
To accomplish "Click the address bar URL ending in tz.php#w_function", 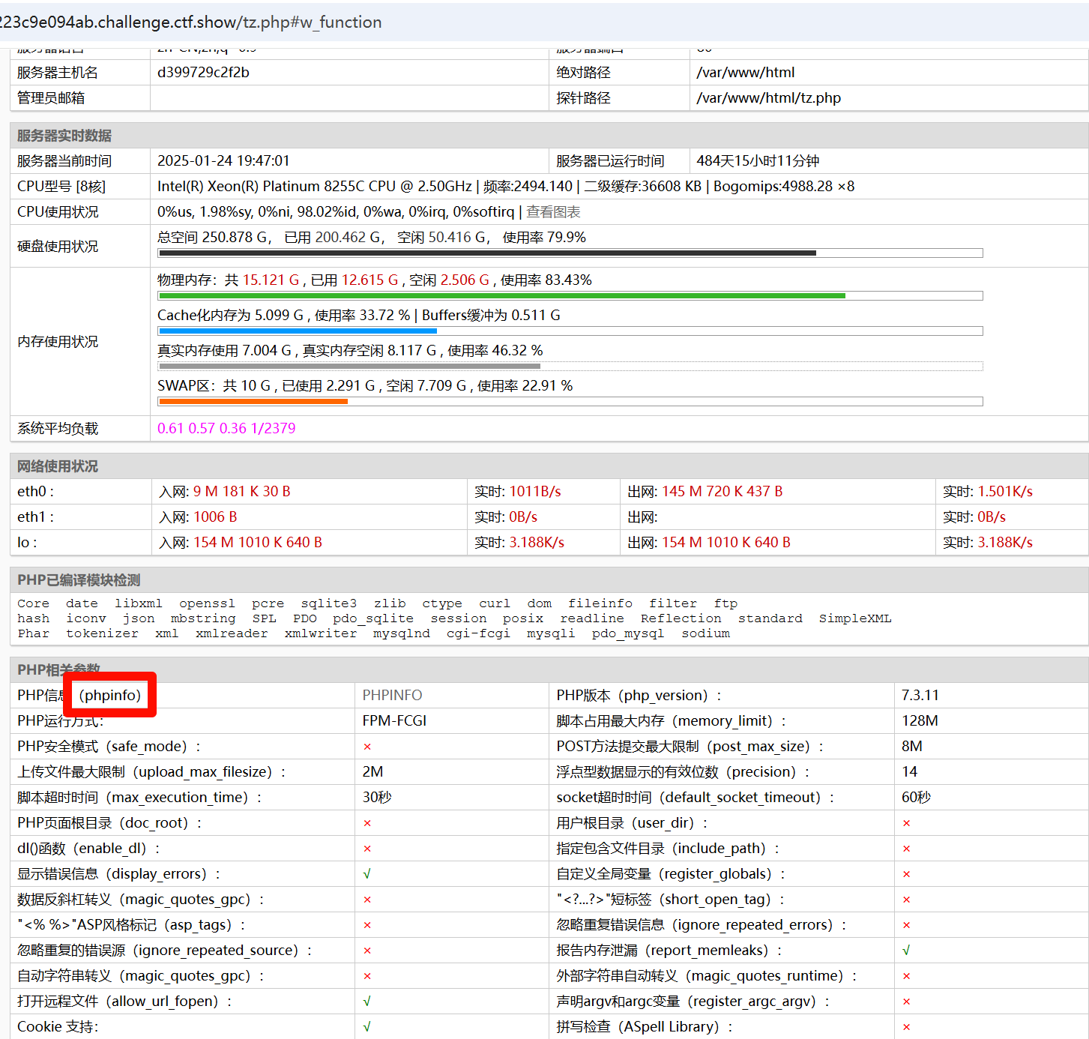I will click(191, 22).
